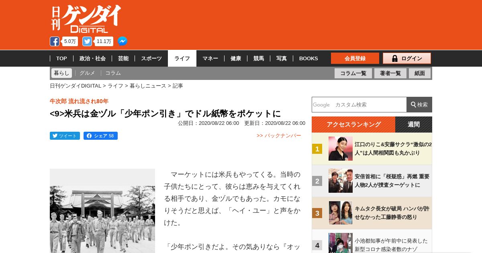Click the ツイート share button
482x253 pixels.
[65, 136]
